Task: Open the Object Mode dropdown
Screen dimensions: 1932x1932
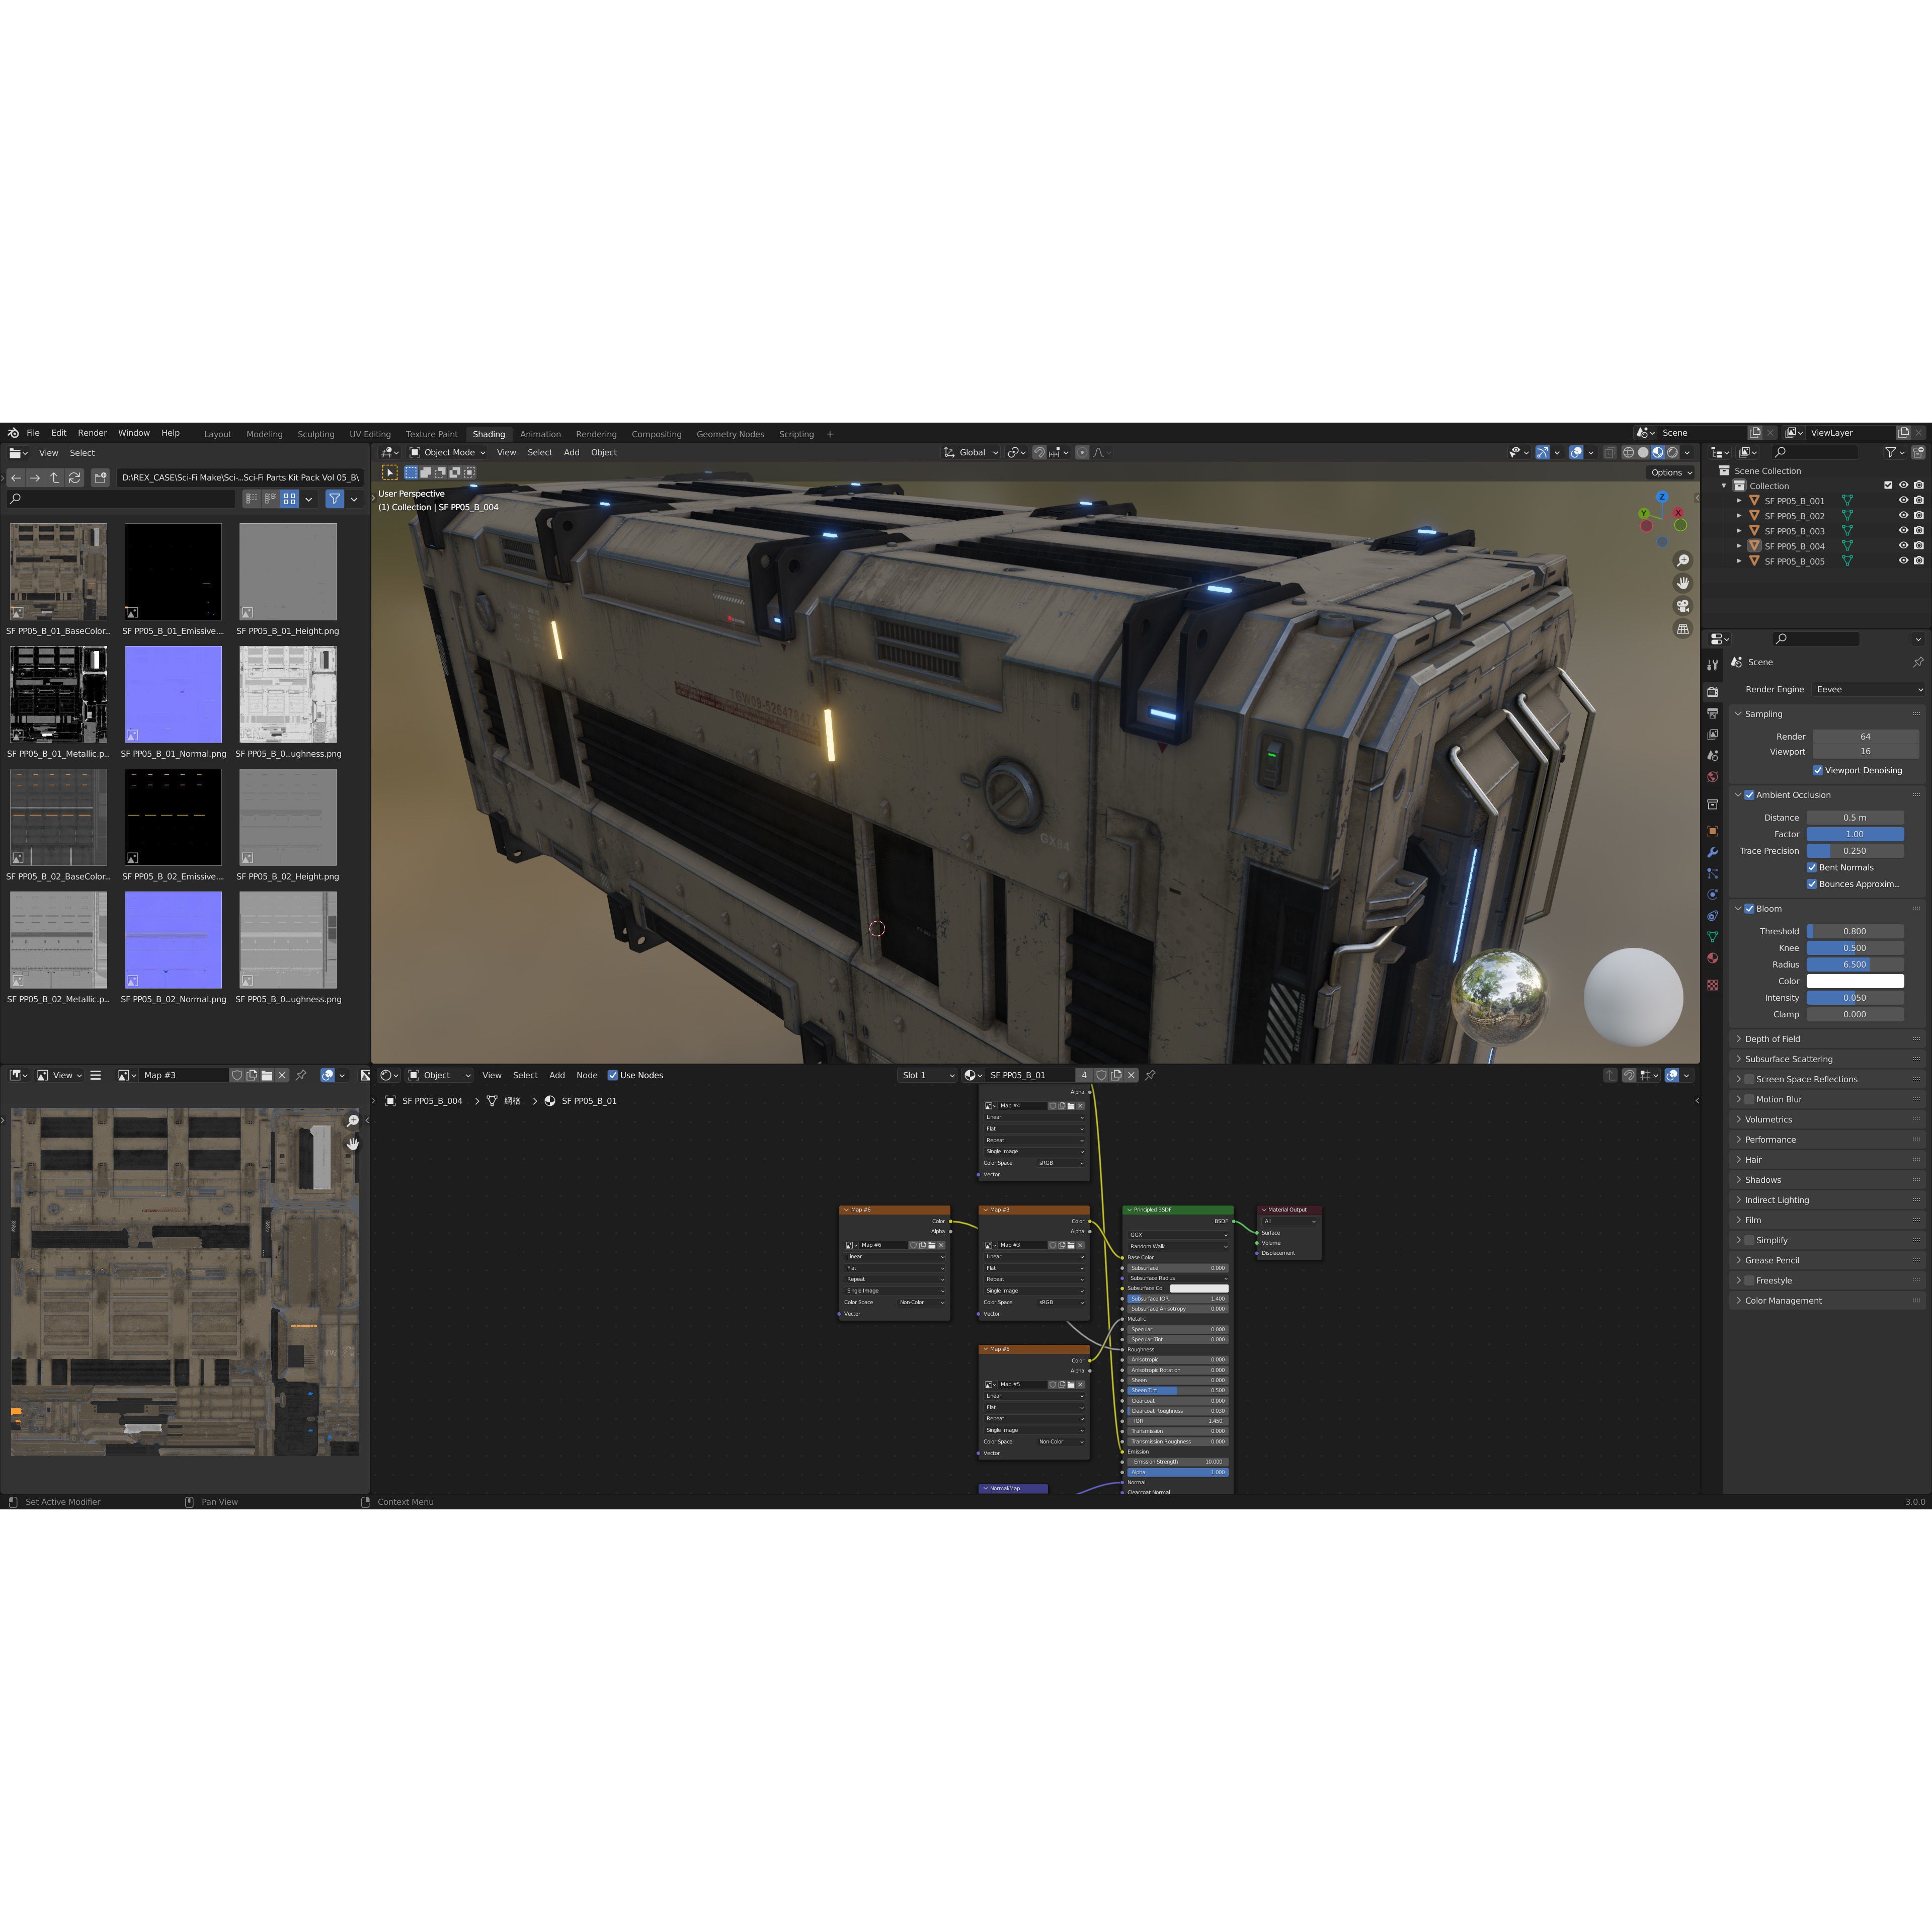Action: pos(447,453)
